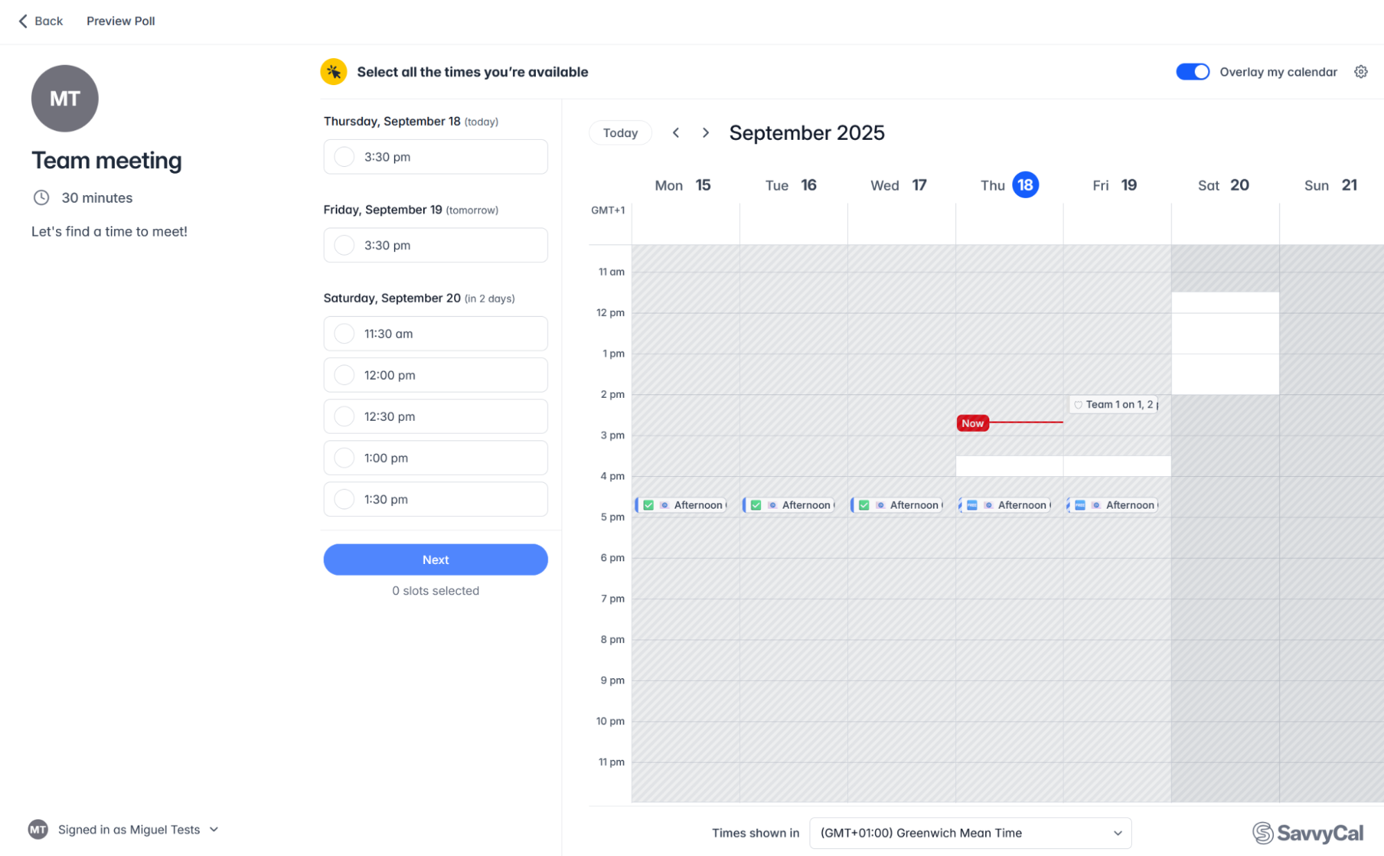Go to previous week with left chevron
Image resolution: width=1384 pixels, height=856 pixels.
click(x=676, y=133)
